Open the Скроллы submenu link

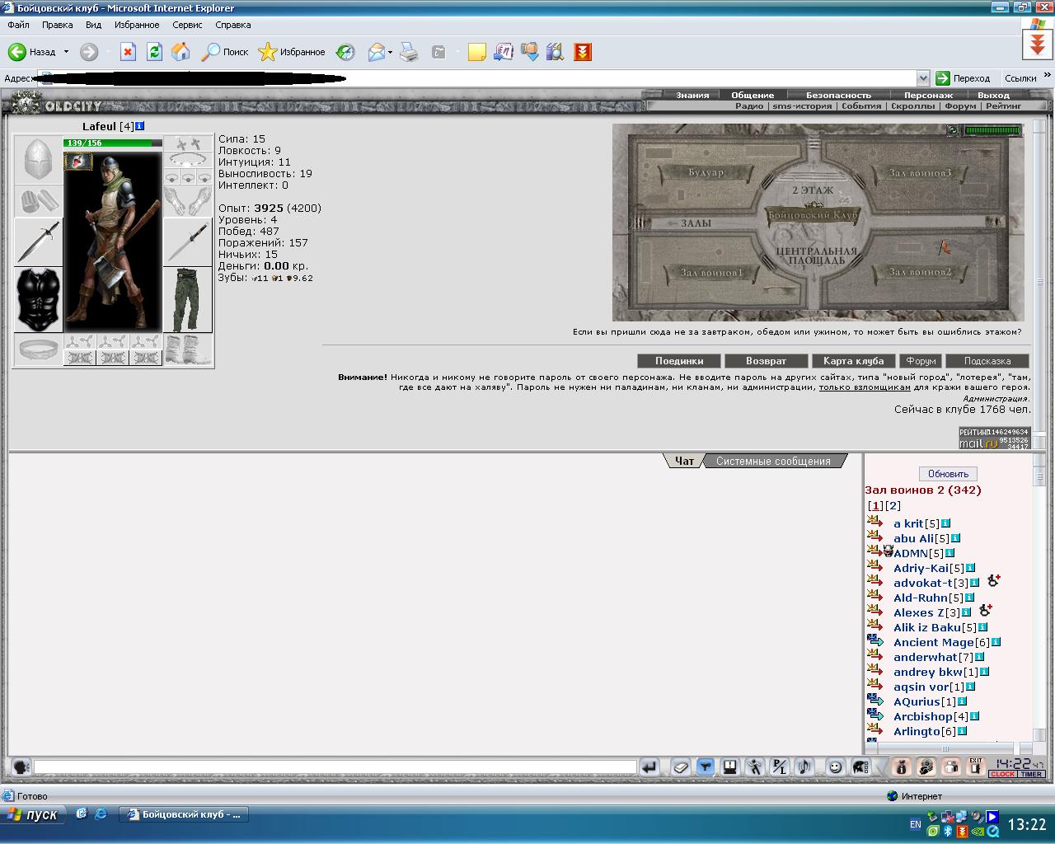point(912,105)
